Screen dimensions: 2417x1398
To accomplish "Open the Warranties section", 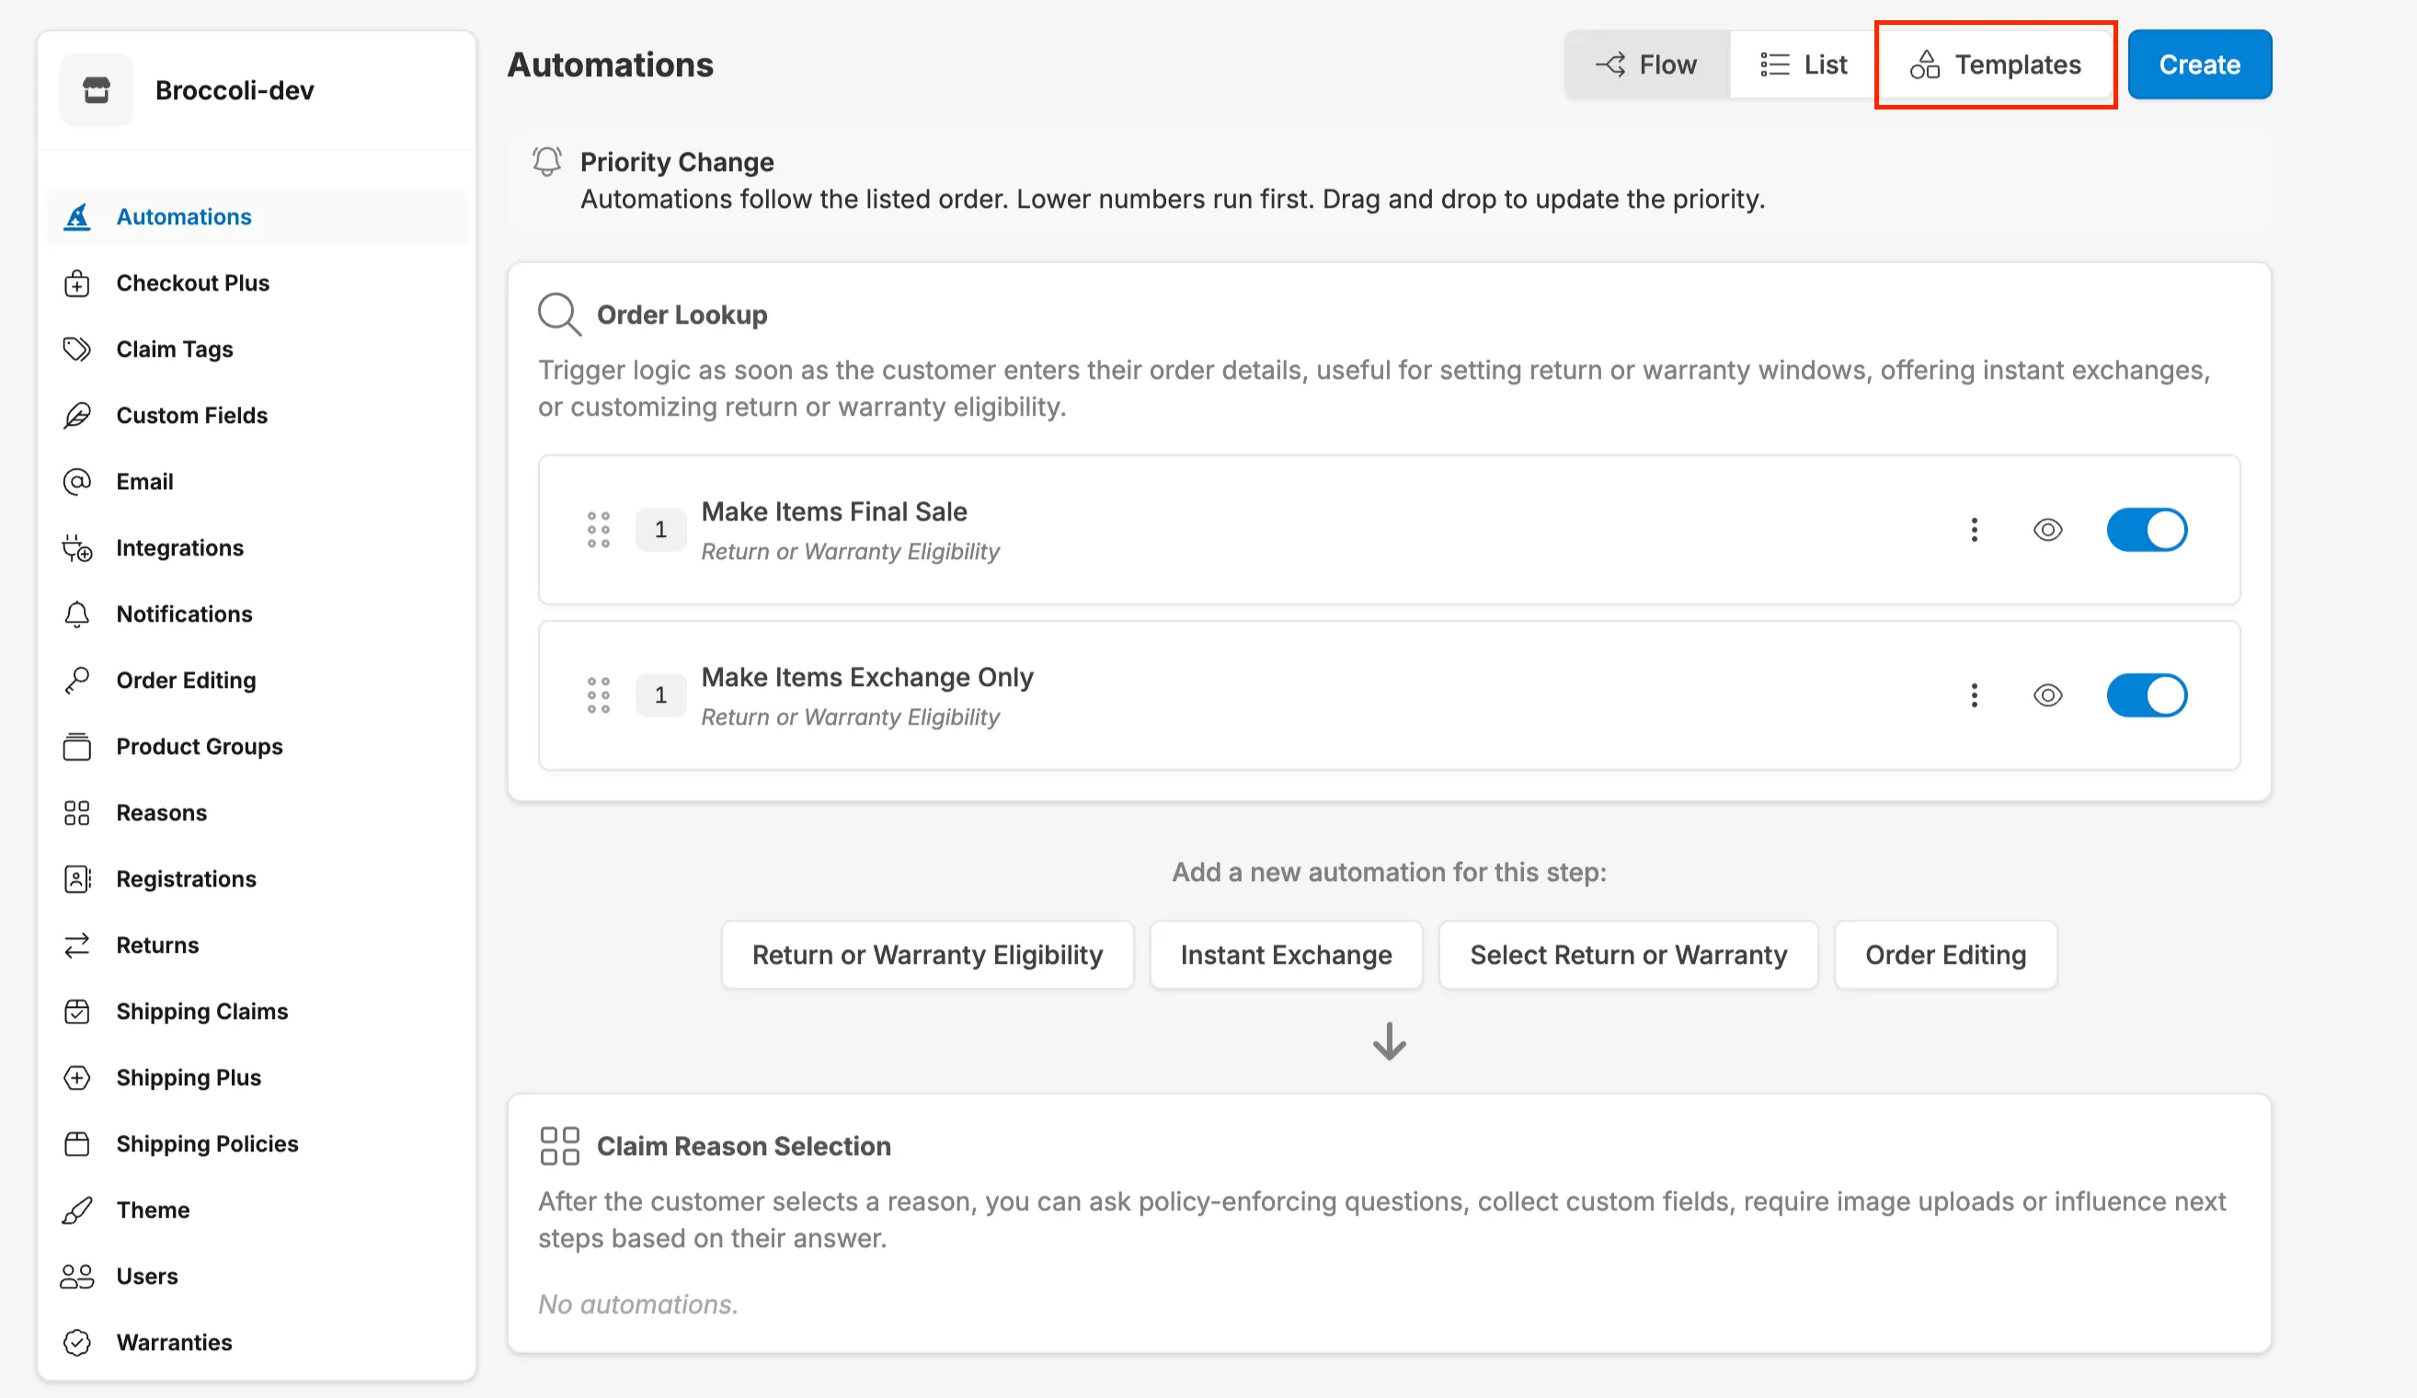I will click(x=174, y=1343).
